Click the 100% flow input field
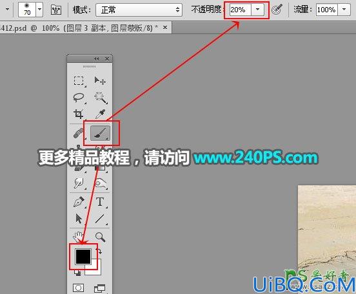Screen dimensions: 356x294 (x=326, y=10)
